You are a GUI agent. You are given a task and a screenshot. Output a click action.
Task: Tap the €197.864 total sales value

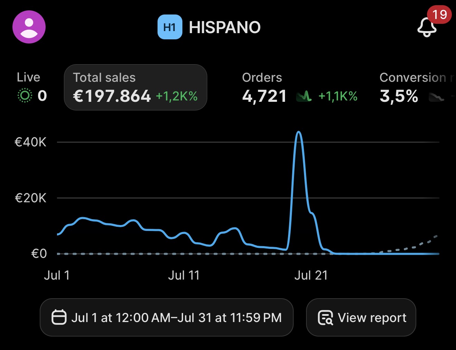[x=112, y=96]
